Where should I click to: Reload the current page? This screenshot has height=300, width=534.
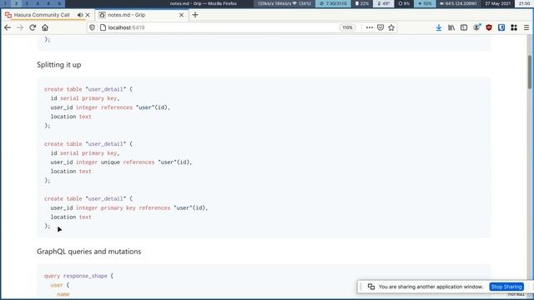click(33, 27)
